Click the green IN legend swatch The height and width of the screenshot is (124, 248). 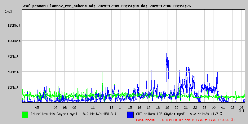click(x=25, y=114)
